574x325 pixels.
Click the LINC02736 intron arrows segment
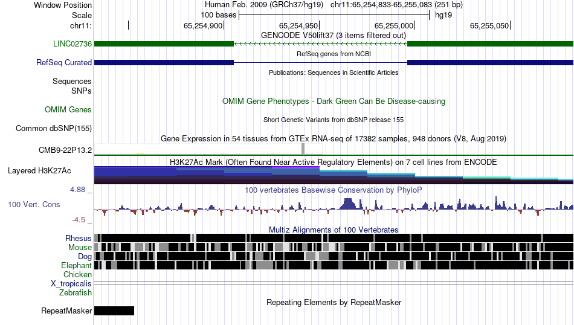tap(320, 44)
